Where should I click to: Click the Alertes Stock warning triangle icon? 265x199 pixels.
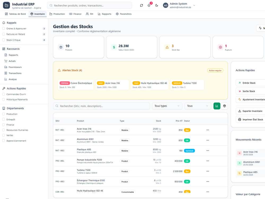[59, 70]
